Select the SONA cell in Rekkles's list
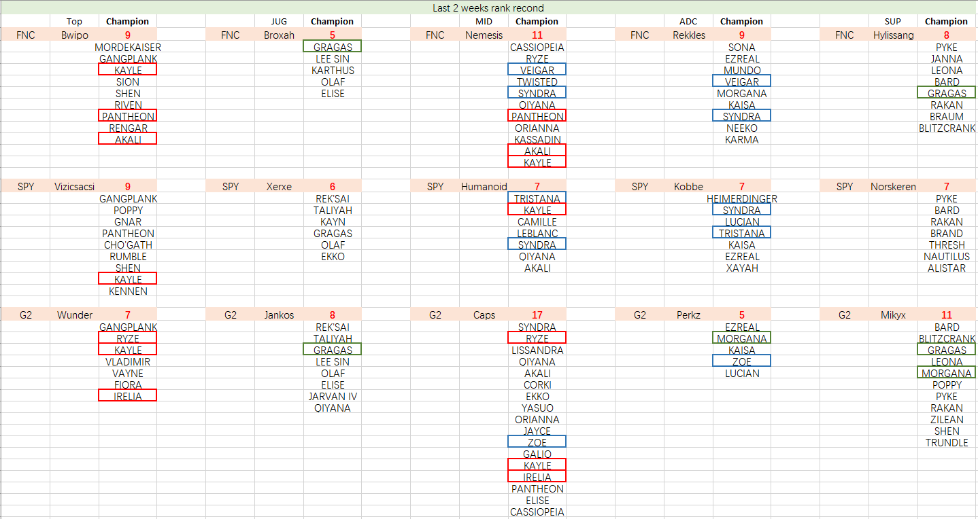978x519 pixels. coord(742,48)
